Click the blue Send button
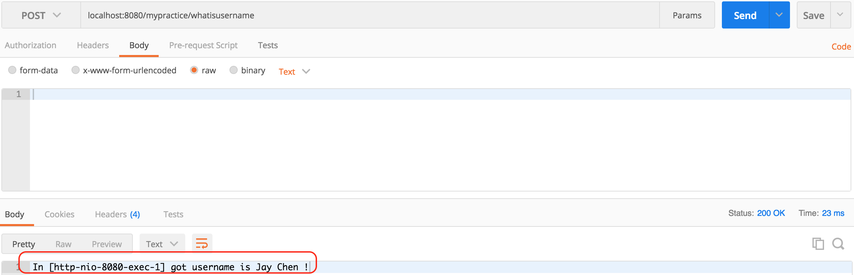 point(745,15)
